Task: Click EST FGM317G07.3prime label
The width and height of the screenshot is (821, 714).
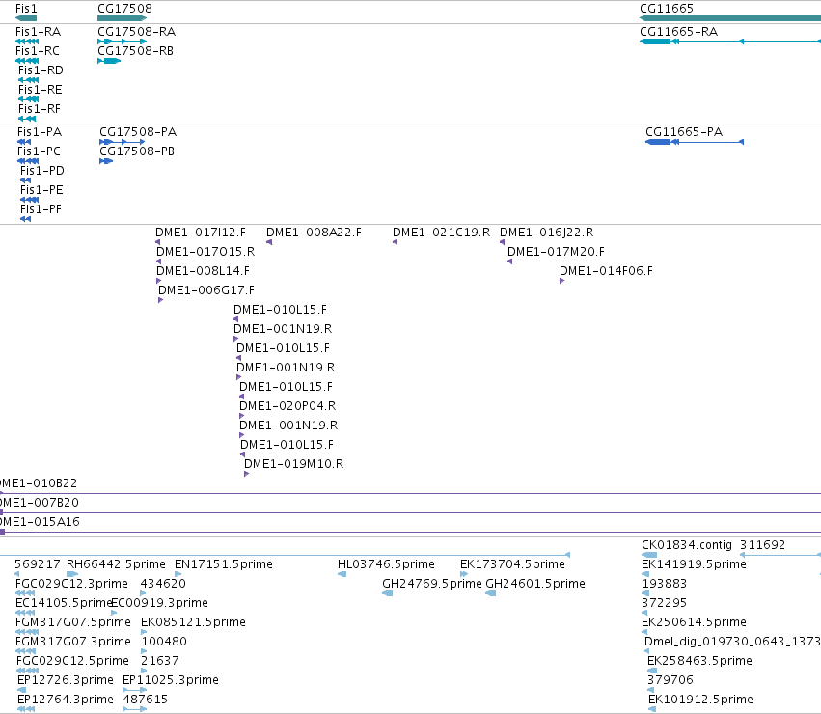Action: [72, 643]
